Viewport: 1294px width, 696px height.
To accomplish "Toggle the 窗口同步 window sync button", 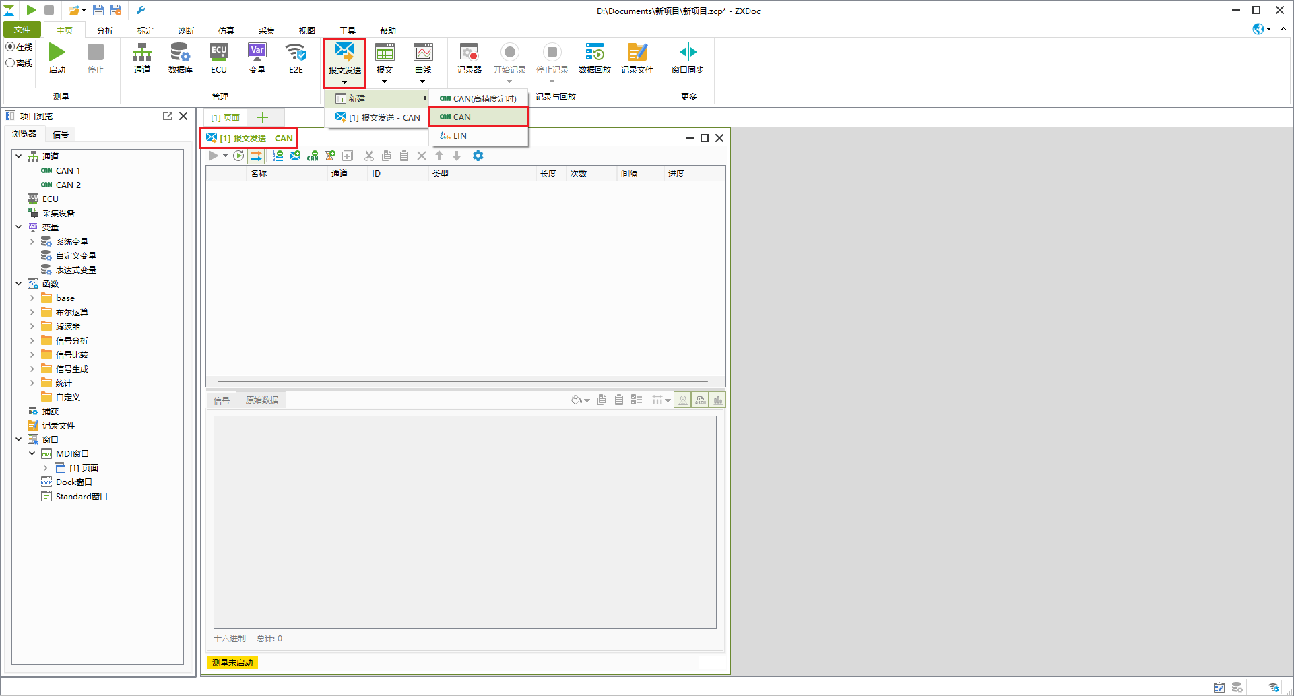I will (688, 58).
